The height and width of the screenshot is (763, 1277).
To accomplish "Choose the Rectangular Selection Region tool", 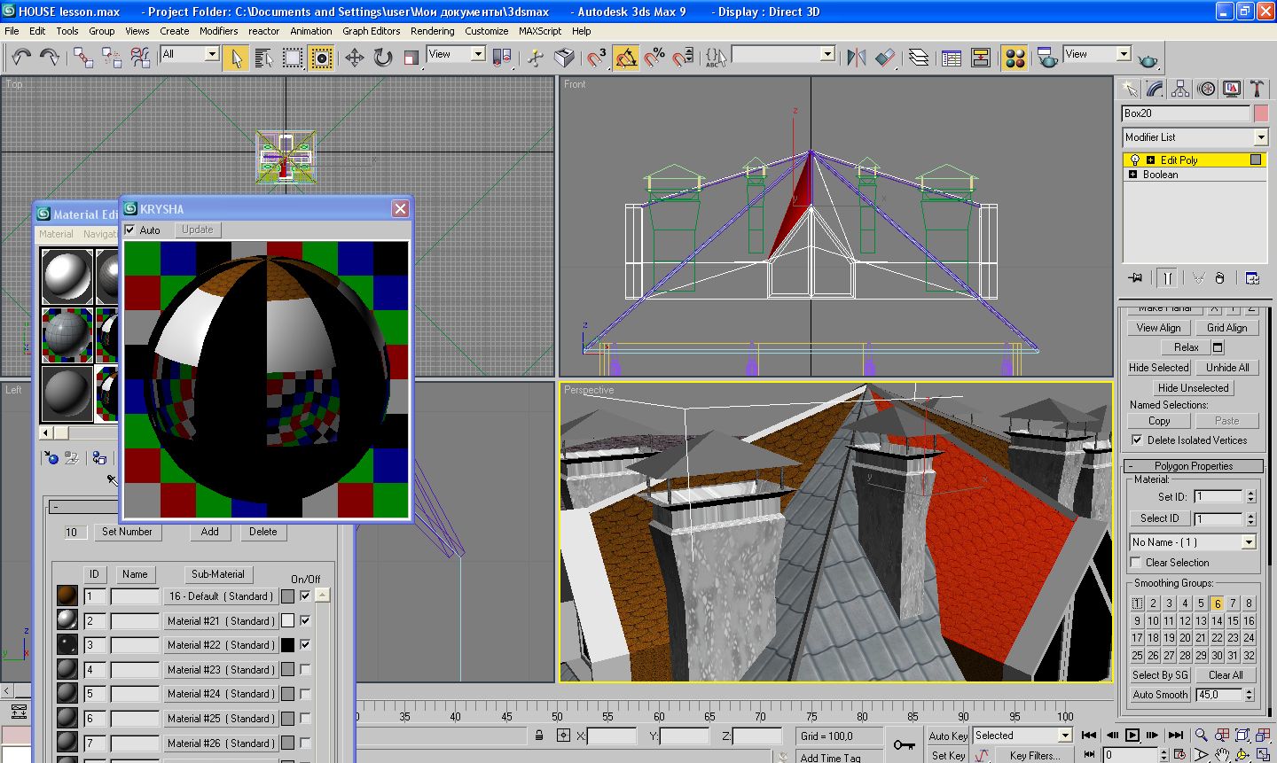I will 293,58.
